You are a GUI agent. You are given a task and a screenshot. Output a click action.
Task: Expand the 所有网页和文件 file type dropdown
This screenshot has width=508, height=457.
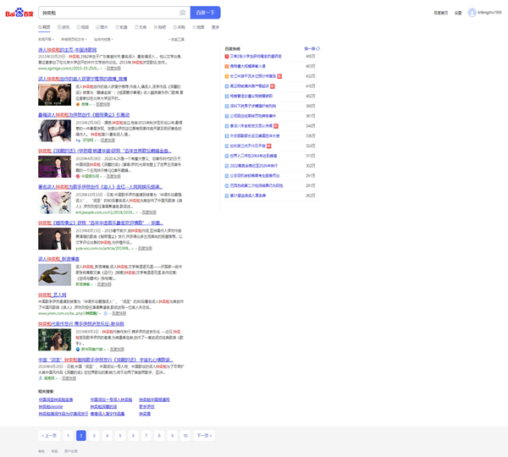click(74, 39)
